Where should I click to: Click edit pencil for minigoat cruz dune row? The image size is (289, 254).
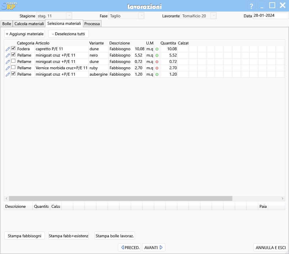tap(8, 62)
